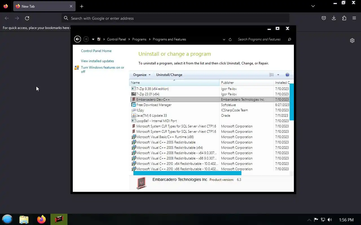Click the Control Panel root icon in breadcrumb
Screen dimensions: 361x225
[99, 39]
